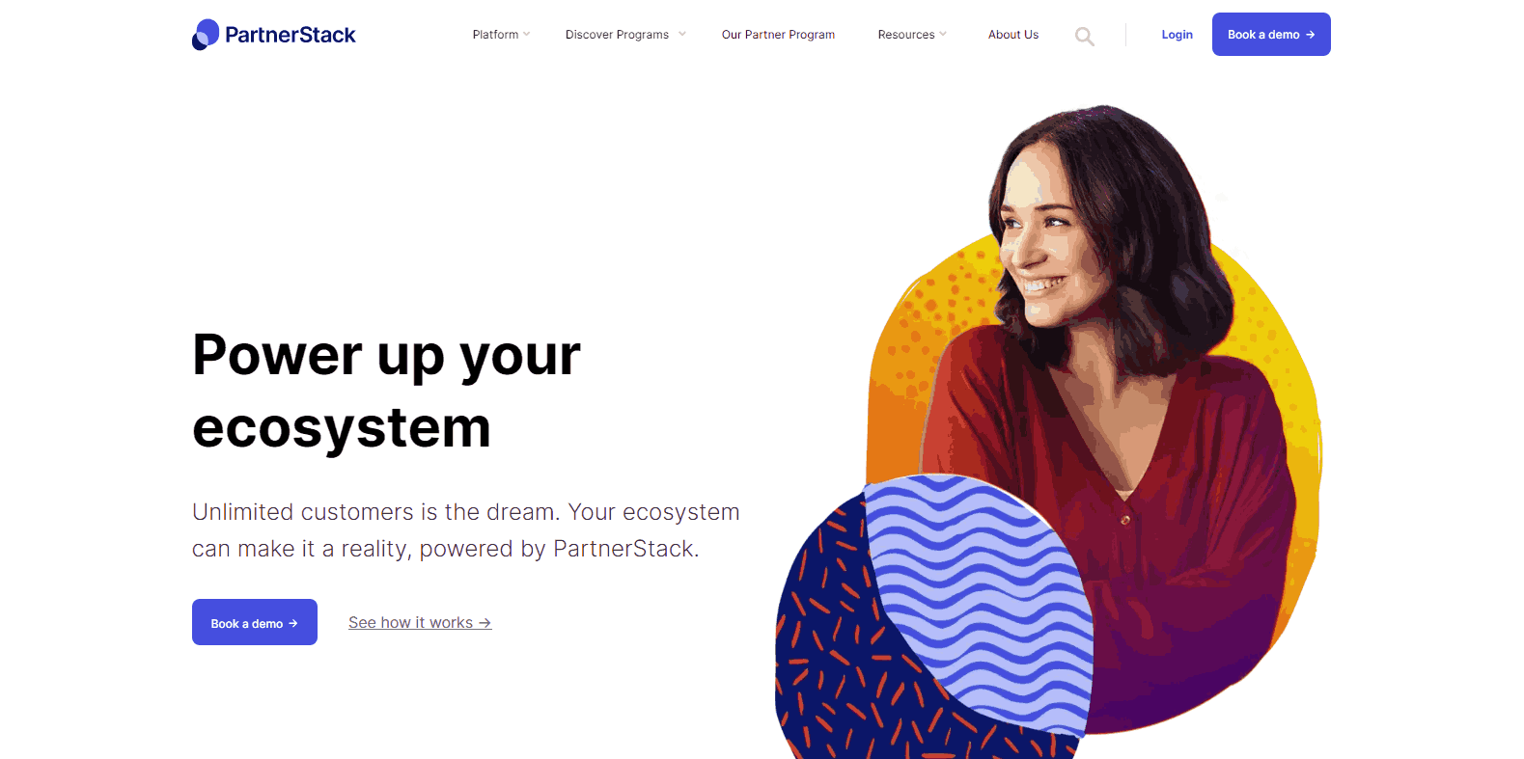The image size is (1524, 759).
Task: Expand the Resources dropdown chevron
Action: (x=943, y=34)
